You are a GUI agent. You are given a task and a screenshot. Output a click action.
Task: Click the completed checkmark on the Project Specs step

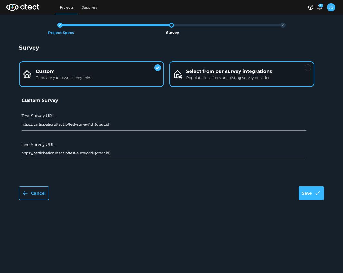(60, 25)
